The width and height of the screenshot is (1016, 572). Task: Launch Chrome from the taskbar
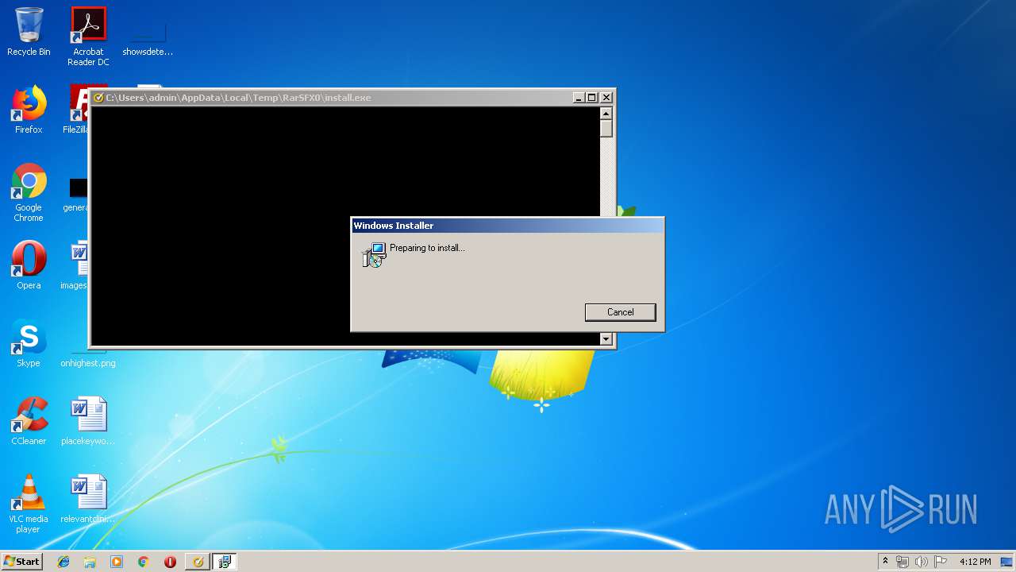pos(143,562)
